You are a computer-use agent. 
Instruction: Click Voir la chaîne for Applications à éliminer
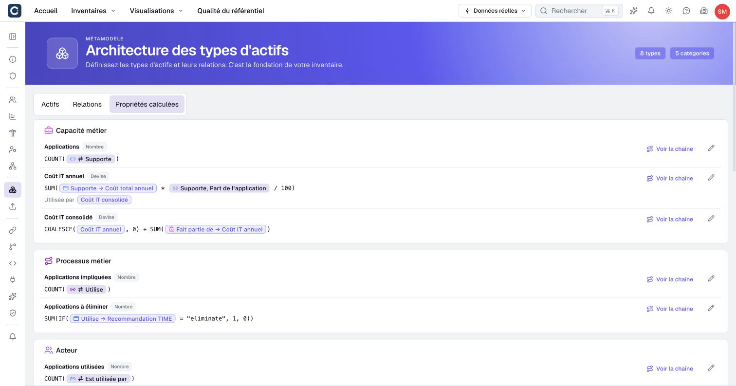pos(670,309)
